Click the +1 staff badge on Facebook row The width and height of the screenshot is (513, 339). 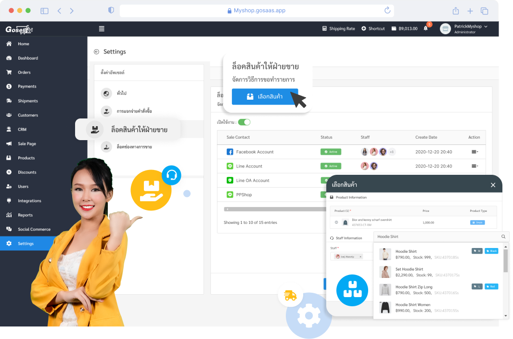click(x=392, y=152)
